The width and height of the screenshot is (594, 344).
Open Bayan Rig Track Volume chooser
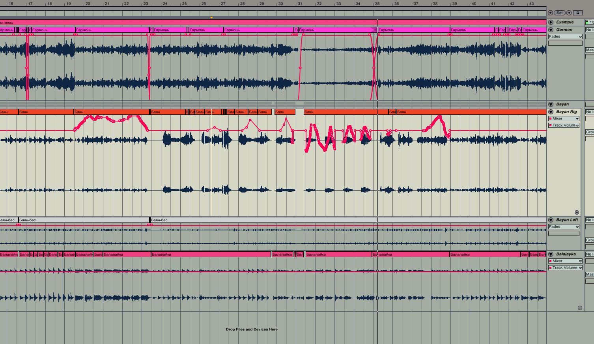tap(564, 125)
